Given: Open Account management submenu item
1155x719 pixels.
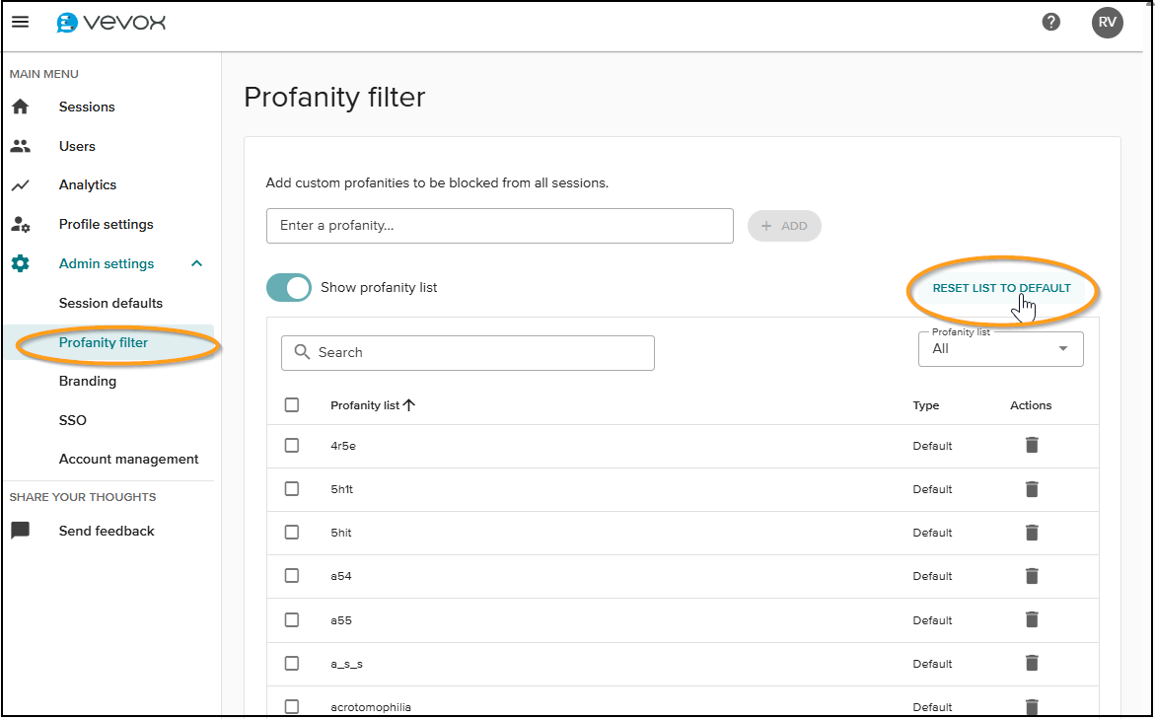Looking at the screenshot, I should (x=129, y=459).
